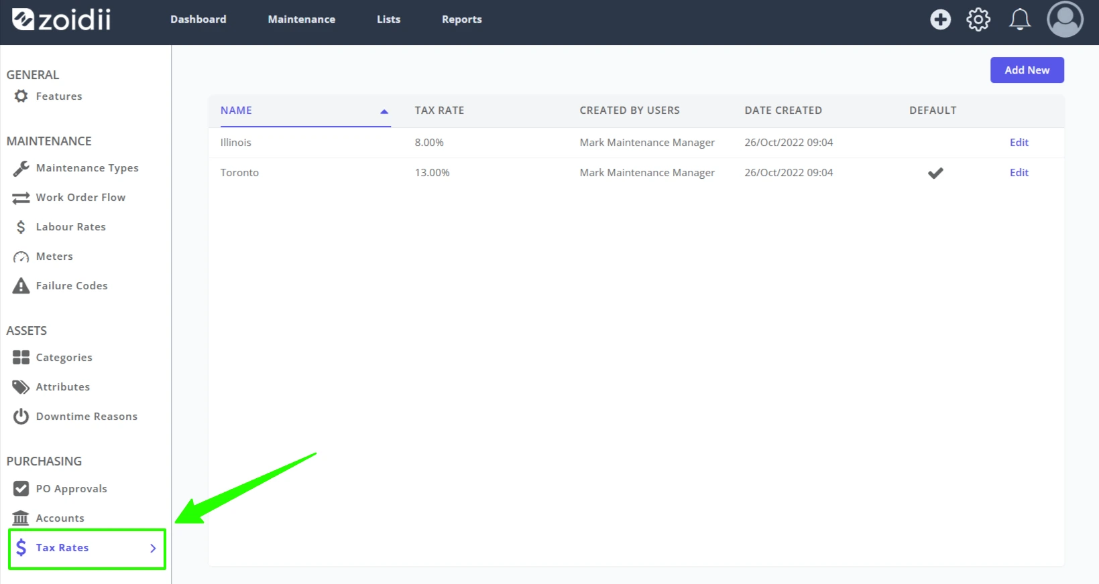Click the Accounts bank building icon
This screenshot has height=584, width=1099.
[21, 518]
